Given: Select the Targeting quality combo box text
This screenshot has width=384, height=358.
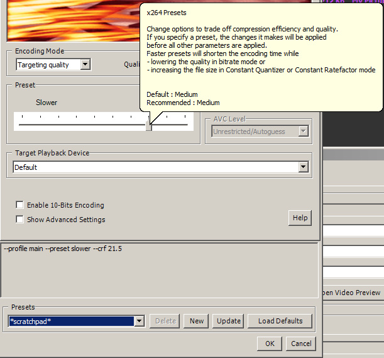Looking at the screenshot, I should (43, 65).
